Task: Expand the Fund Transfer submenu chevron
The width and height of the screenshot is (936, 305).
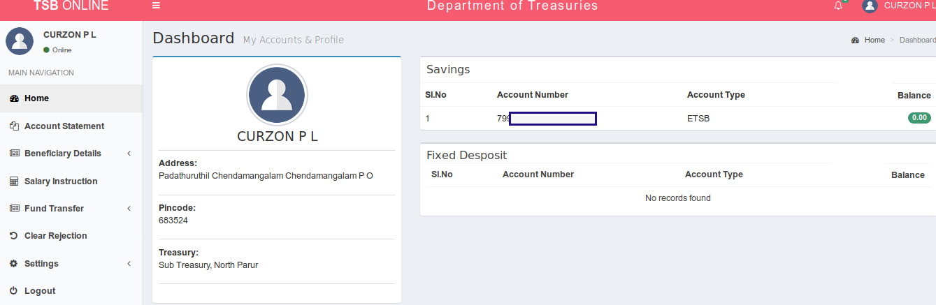Action: (129, 209)
